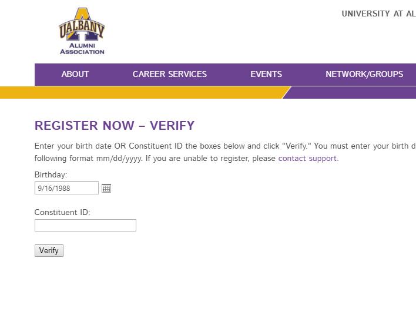
Task: Click the purple banner stripe below the menu
Action: tap(350, 93)
